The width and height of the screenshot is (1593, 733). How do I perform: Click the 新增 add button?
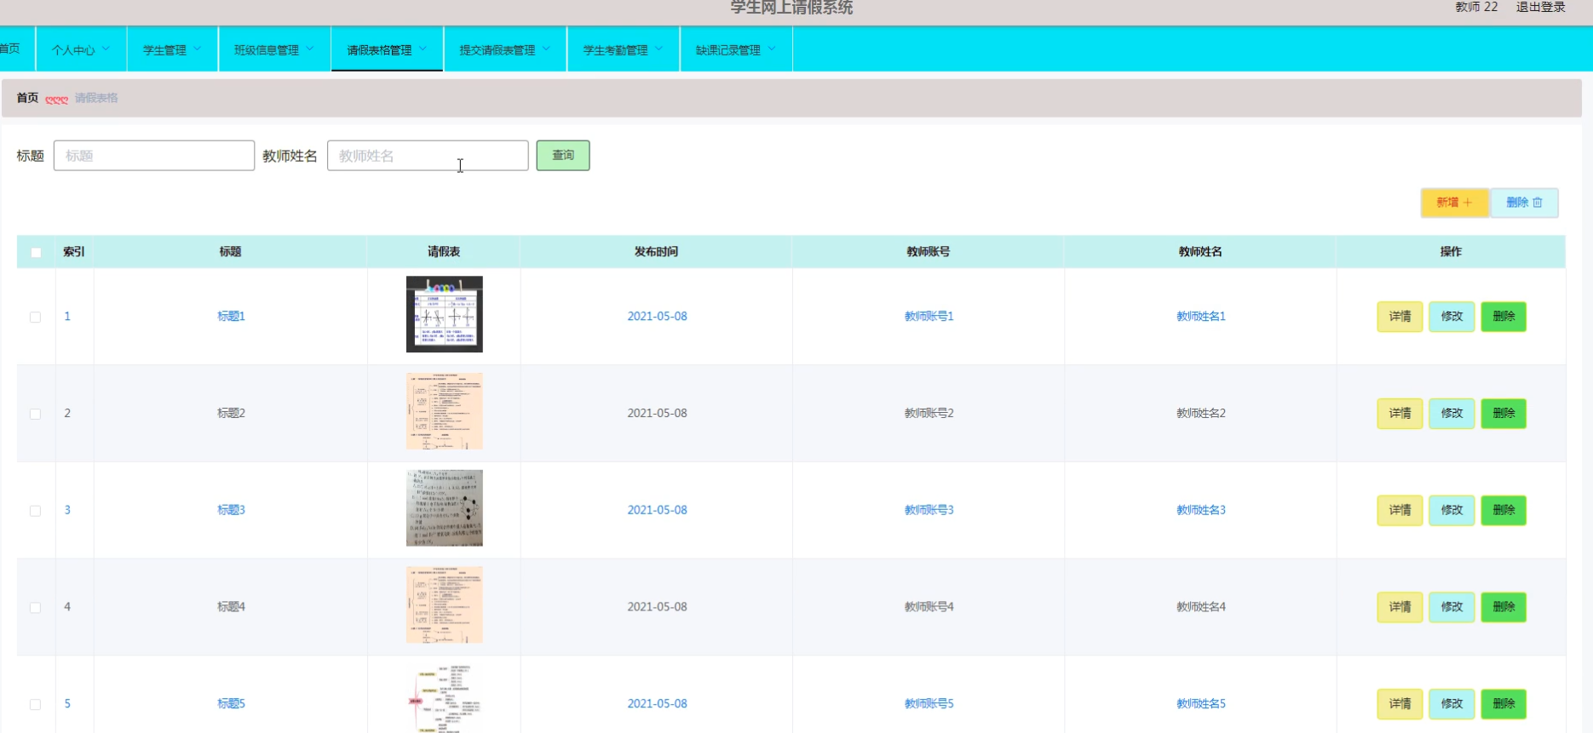[x=1454, y=203]
